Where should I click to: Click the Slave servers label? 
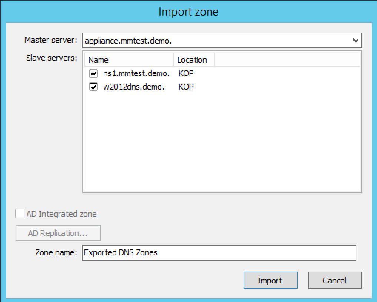51,58
